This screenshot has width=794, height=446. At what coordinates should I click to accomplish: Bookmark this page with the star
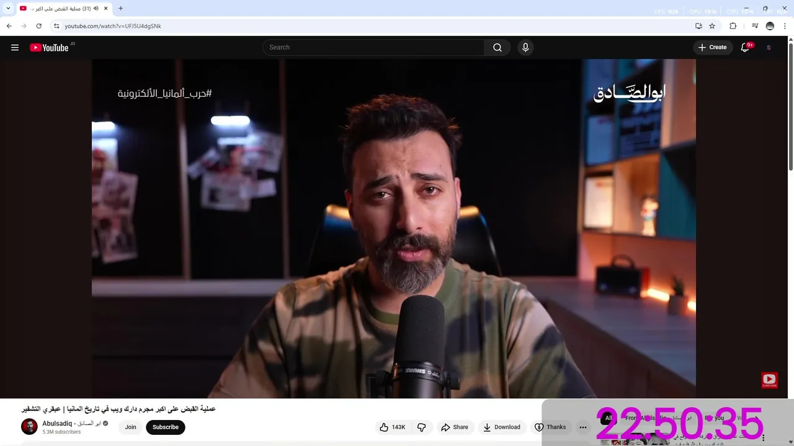[712, 26]
